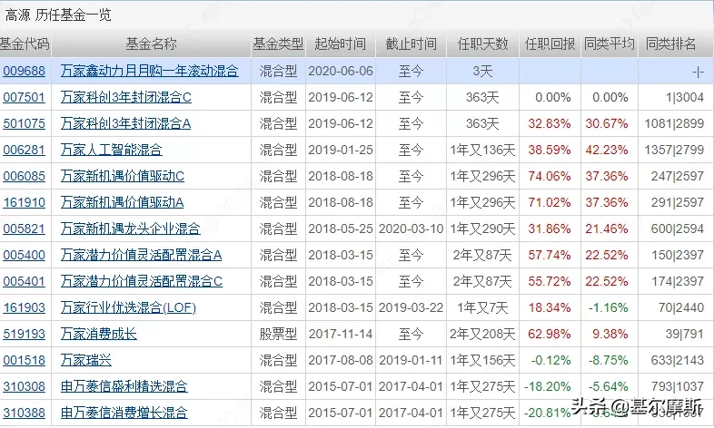Select the 38.59% return cell

pos(550,150)
